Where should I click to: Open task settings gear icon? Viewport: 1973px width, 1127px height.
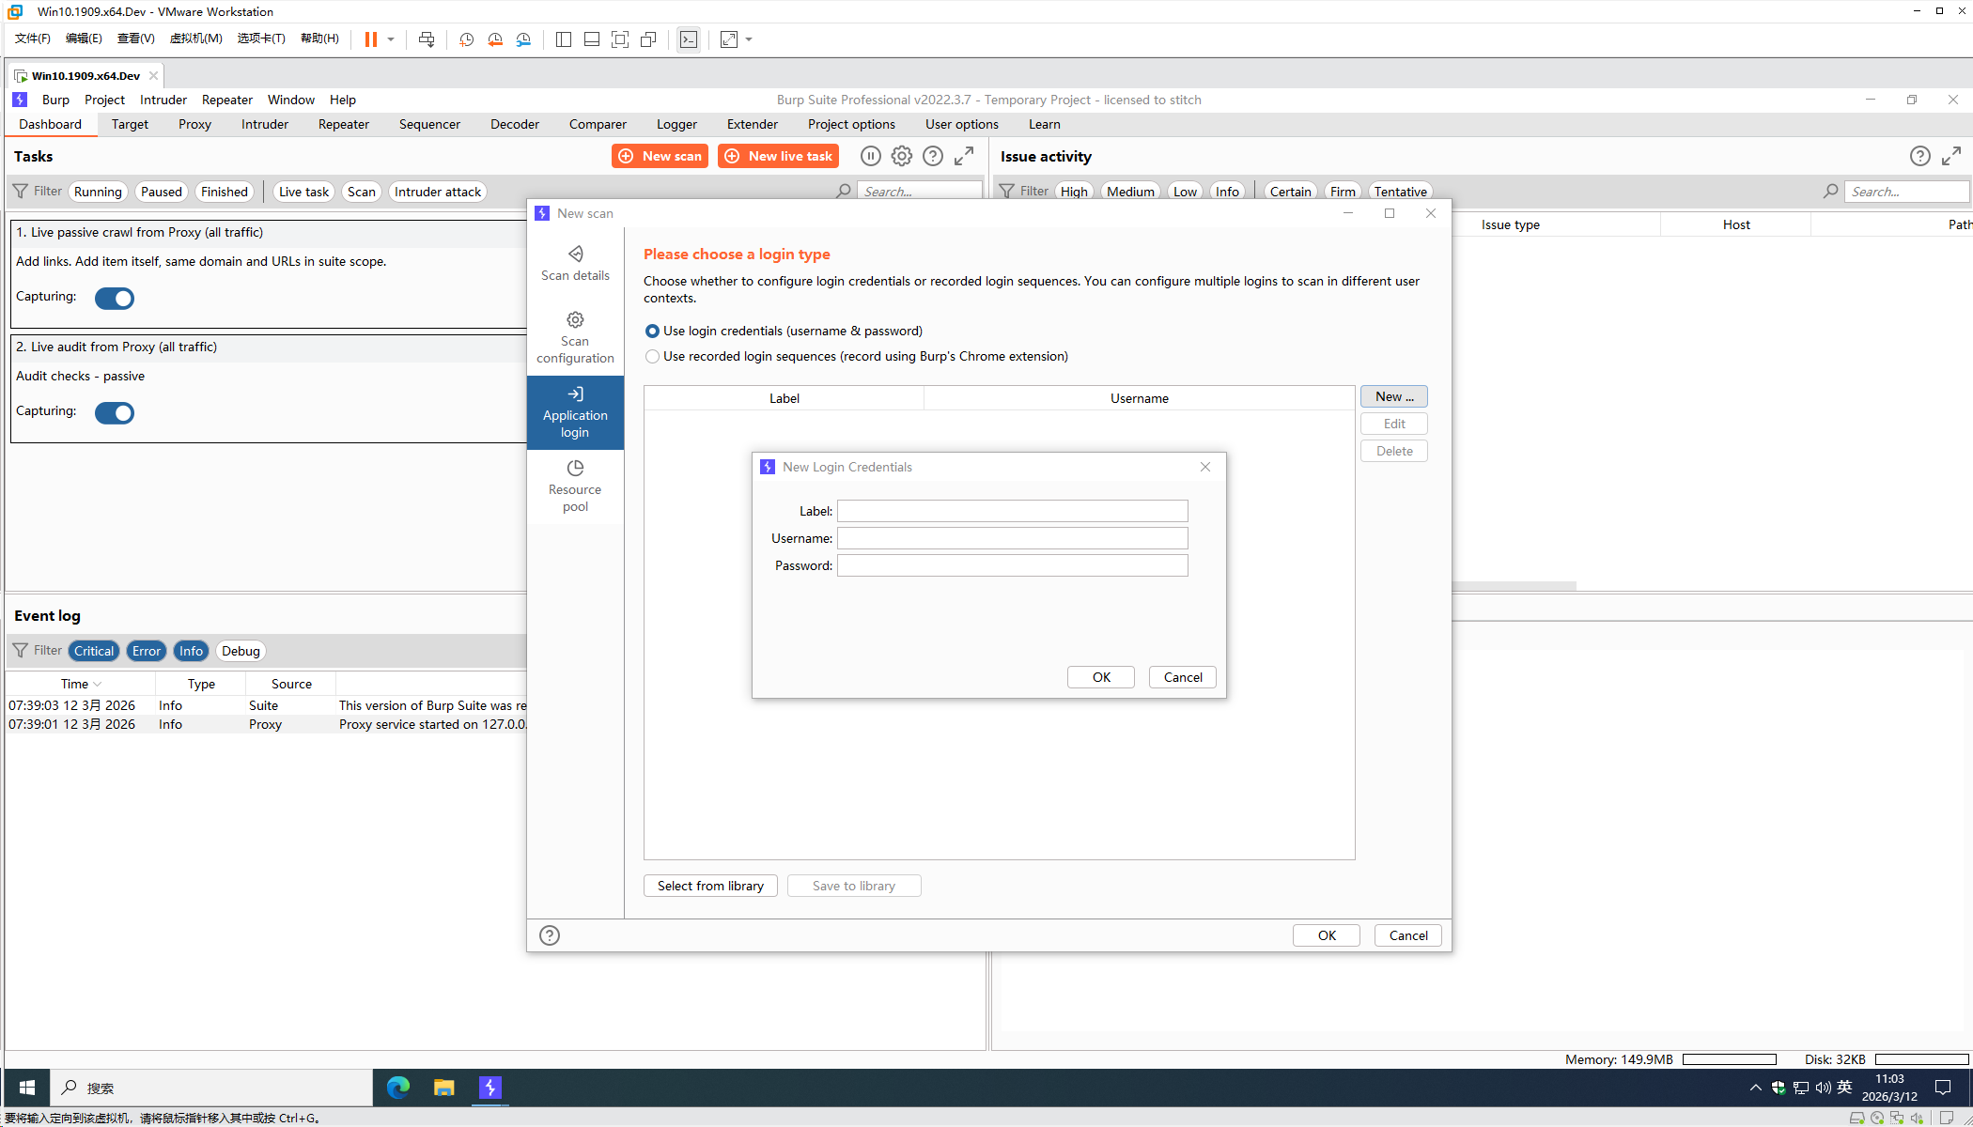pos(901,156)
